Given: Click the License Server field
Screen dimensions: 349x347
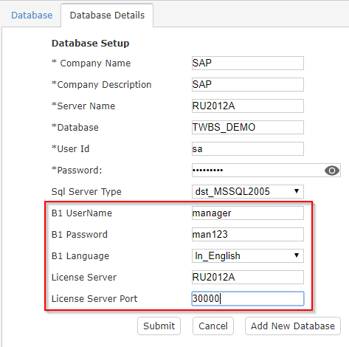Looking at the screenshot, I should pyautogui.click(x=248, y=278).
